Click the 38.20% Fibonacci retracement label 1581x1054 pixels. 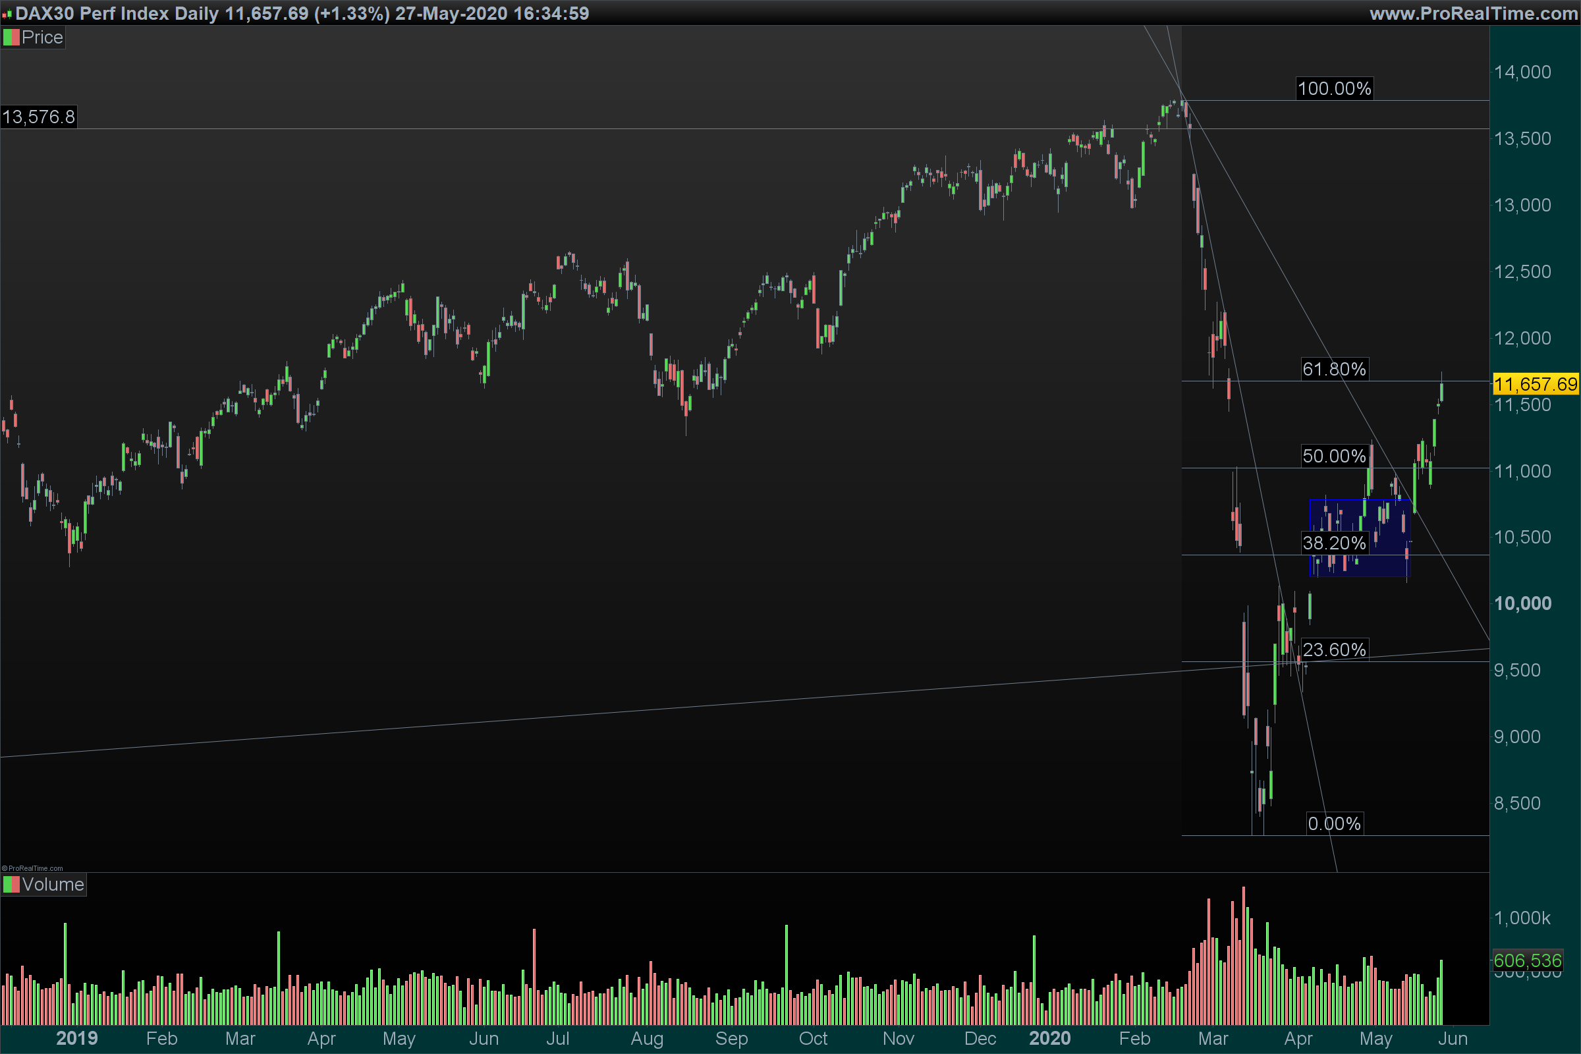(x=1335, y=543)
